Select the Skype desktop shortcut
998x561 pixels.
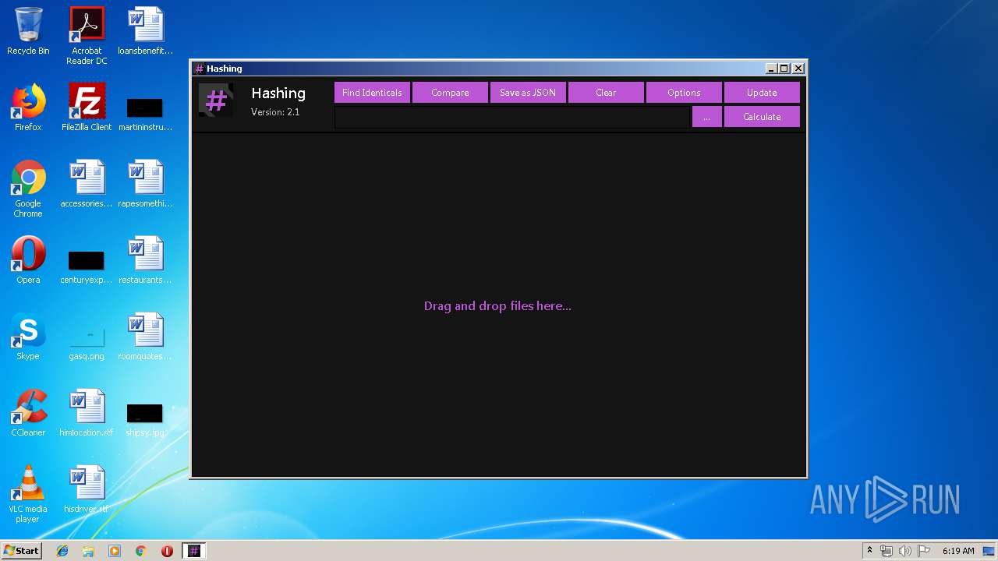pyautogui.click(x=28, y=337)
